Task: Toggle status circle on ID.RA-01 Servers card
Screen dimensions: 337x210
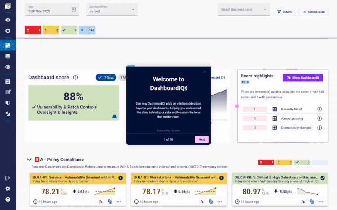Action: click(x=120, y=178)
